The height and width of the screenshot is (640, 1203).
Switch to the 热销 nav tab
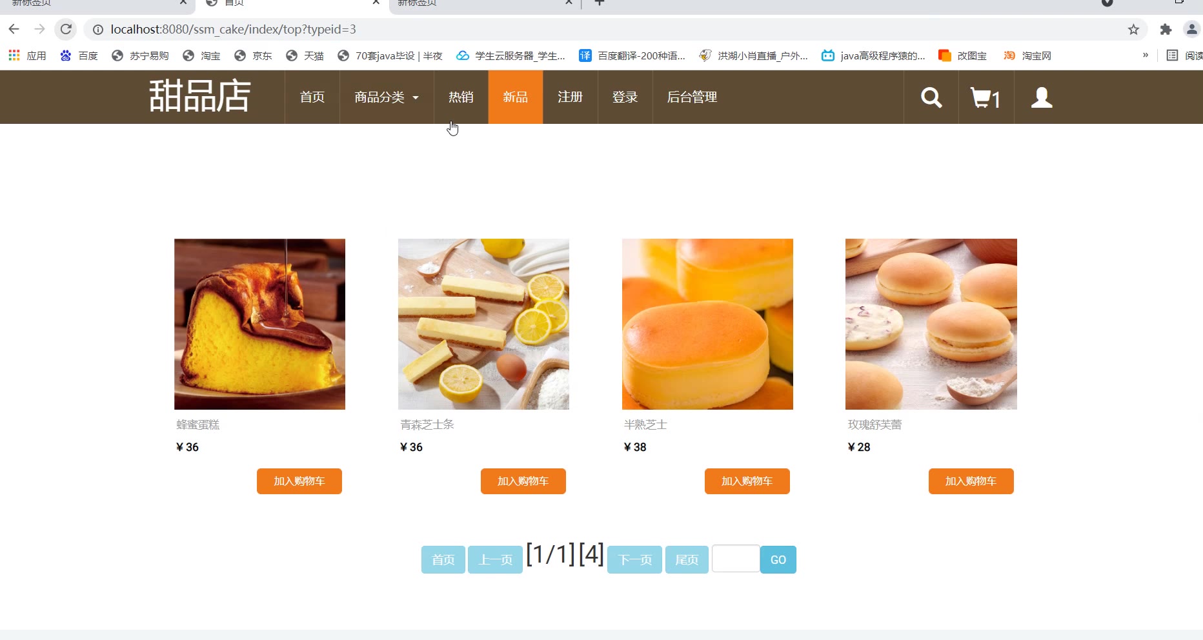tap(461, 97)
